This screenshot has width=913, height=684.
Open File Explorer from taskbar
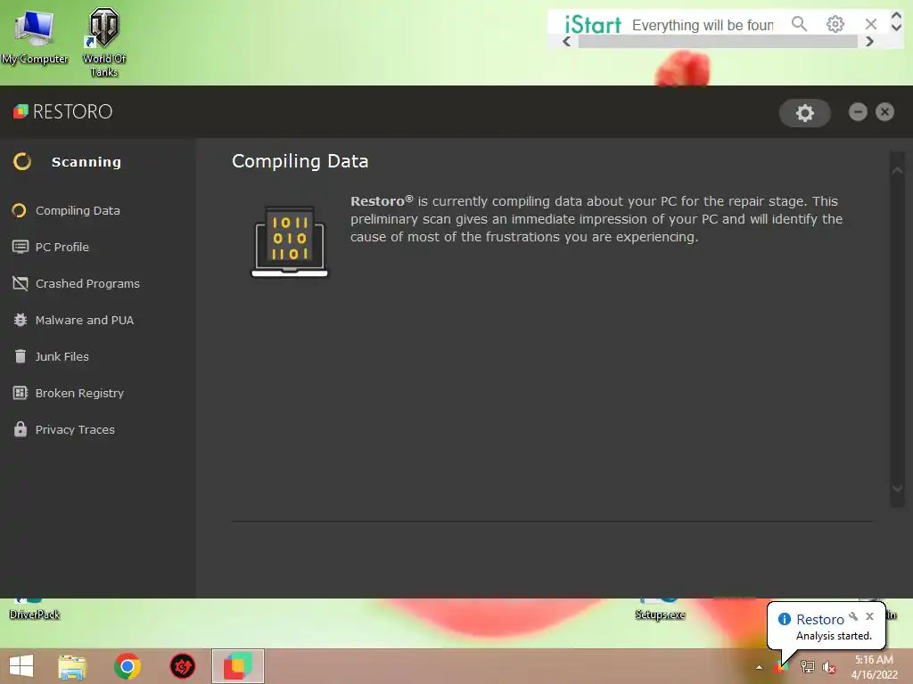tap(72, 666)
